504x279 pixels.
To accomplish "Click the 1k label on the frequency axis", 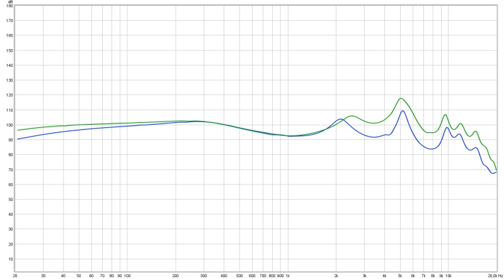I will [288, 276].
